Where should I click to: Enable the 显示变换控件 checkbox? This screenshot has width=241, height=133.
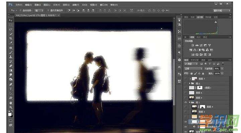point(48,10)
